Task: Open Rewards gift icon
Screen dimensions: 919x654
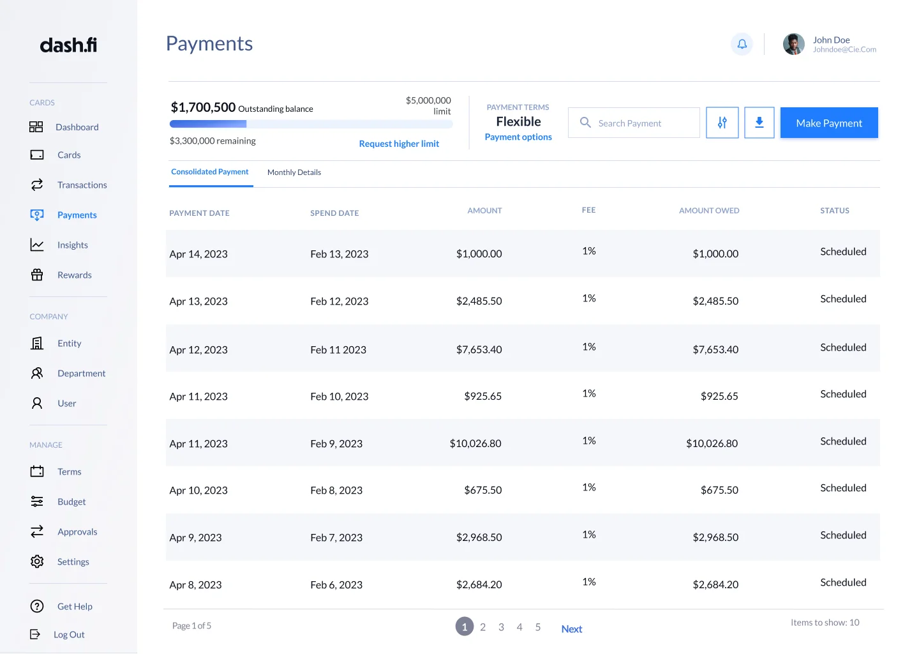Action: tap(37, 275)
